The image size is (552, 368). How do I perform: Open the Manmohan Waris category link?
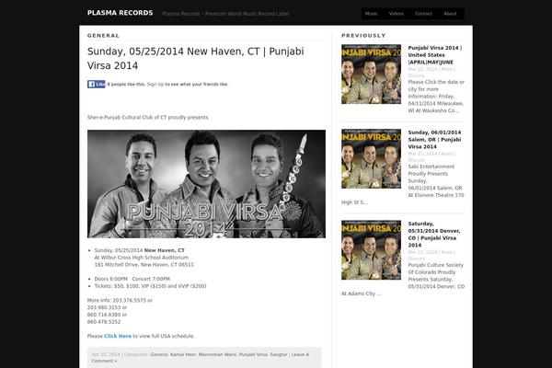[217, 354]
